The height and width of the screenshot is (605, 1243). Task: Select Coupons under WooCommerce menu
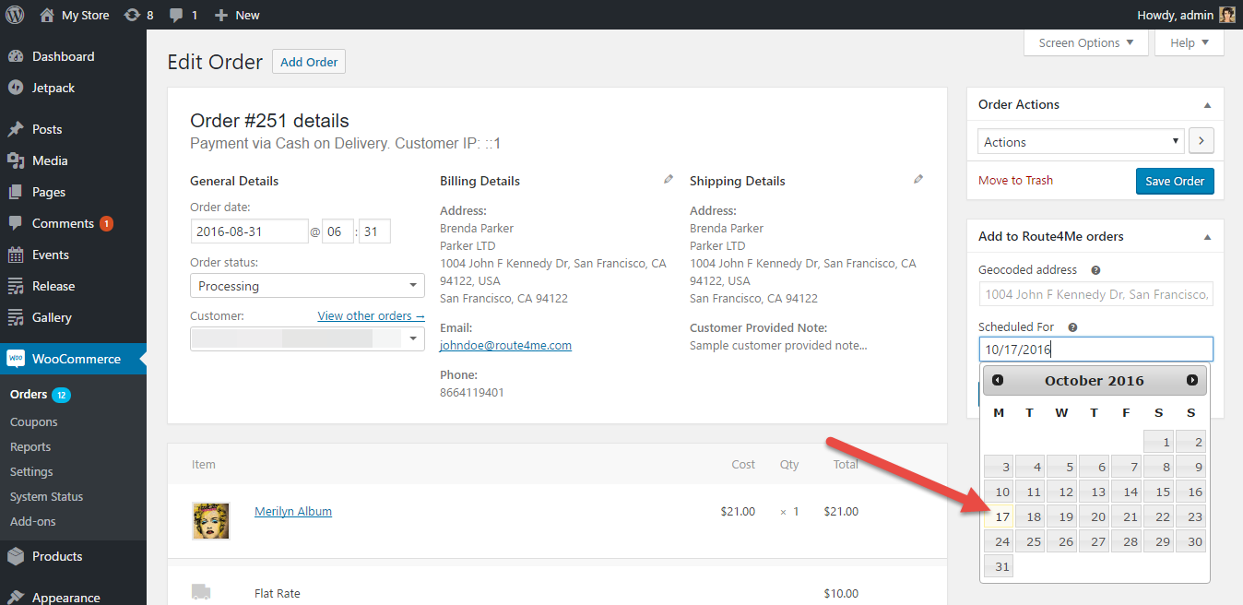point(34,421)
